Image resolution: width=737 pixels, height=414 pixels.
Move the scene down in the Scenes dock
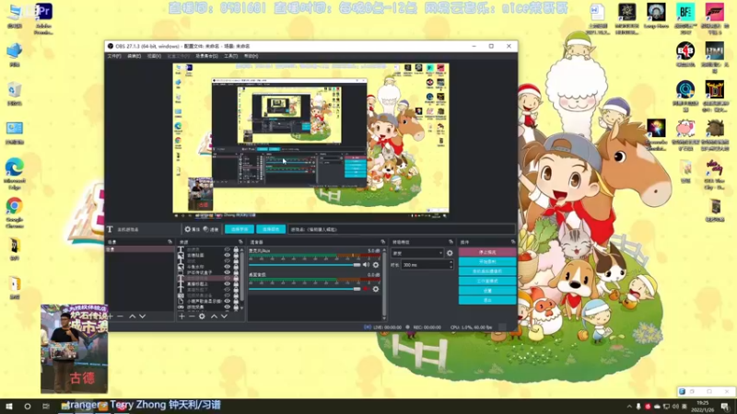click(x=142, y=316)
